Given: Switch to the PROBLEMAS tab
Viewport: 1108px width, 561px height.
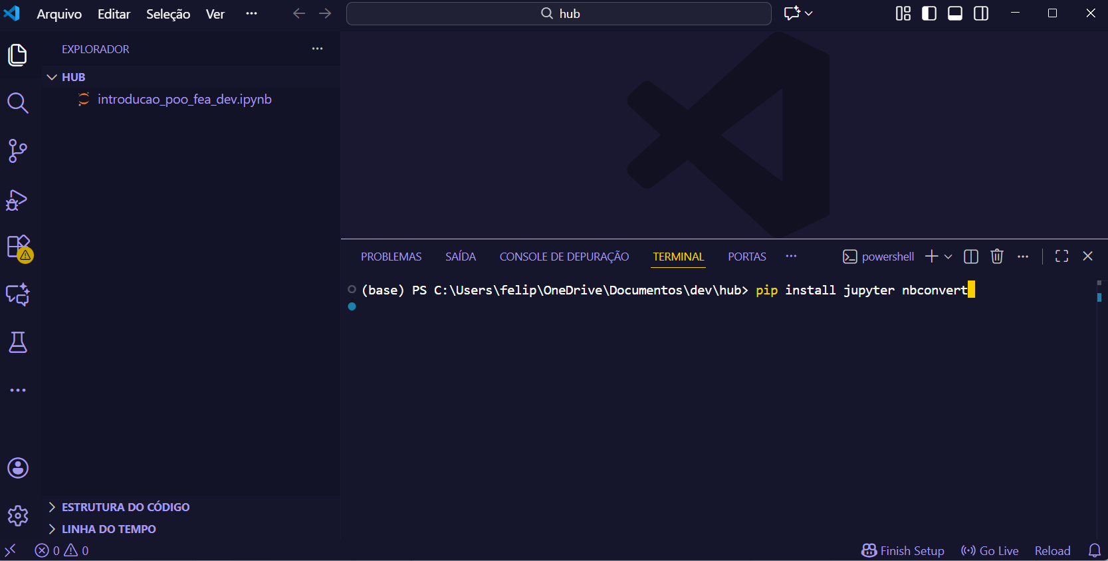Looking at the screenshot, I should pos(391,257).
